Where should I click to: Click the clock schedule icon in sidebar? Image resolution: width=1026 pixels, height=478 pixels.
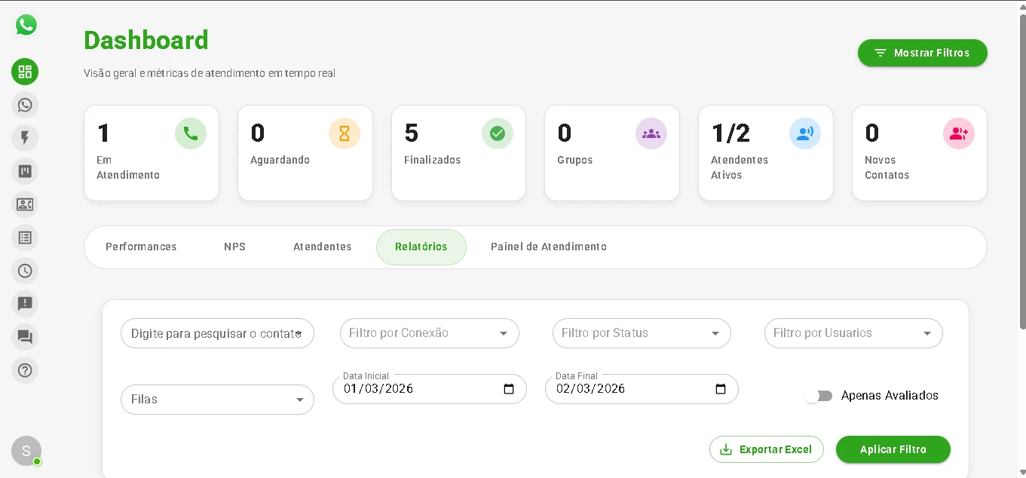pyautogui.click(x=25, y=271)
